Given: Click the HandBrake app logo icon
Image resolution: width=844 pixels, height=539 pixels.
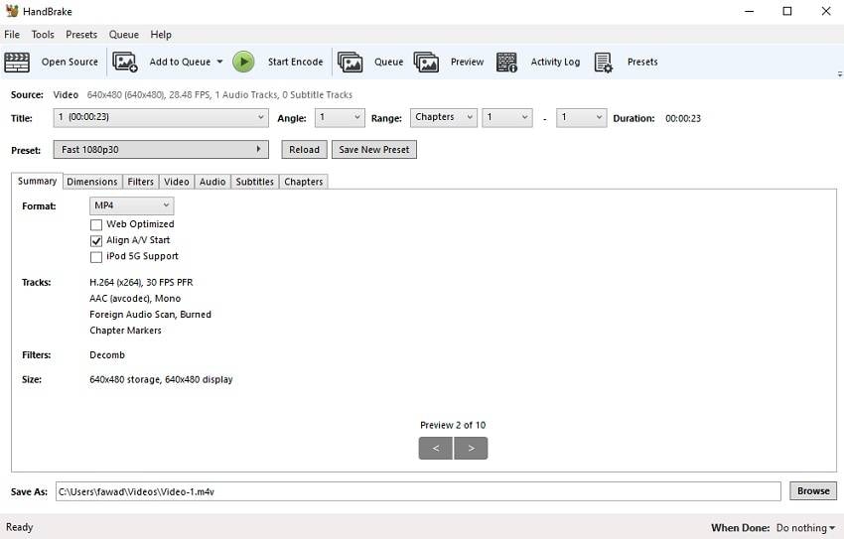Looking at the screenshot, I should coord(12,11).
